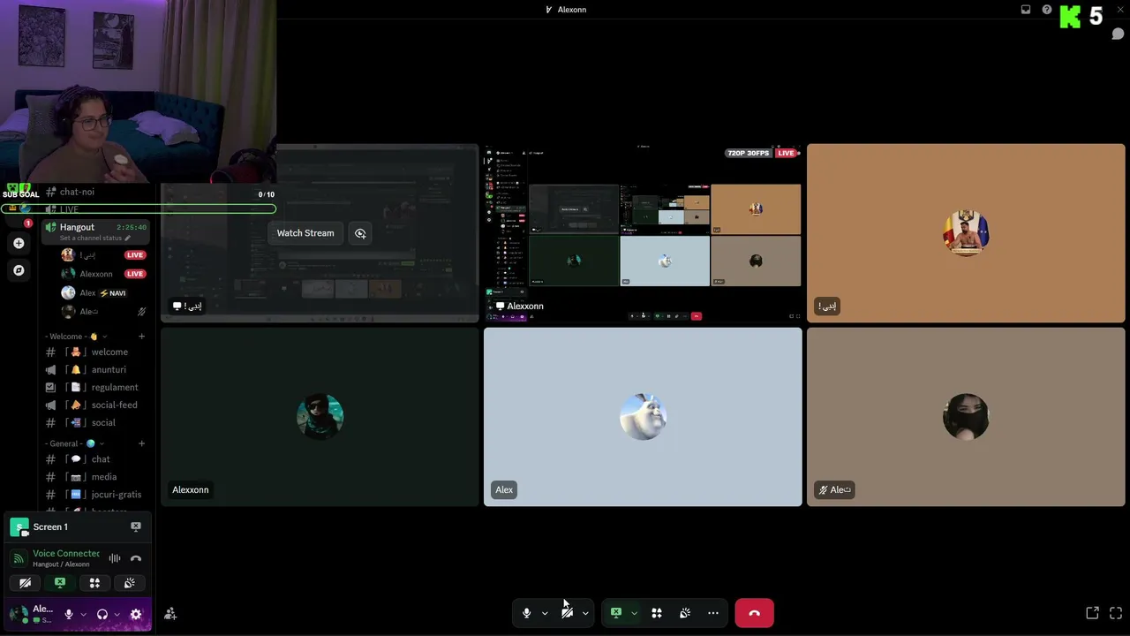Image resolution: width=1130 pixels, height=636 pixels.
Task: Stop sharing screen in voice connected panel
Action: 60,583
